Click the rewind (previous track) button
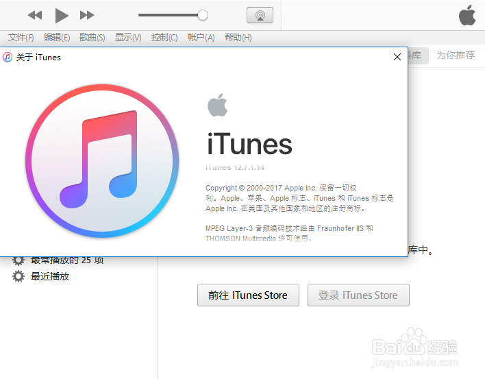This screenshot has width=485, height=379. pos(35,15)
